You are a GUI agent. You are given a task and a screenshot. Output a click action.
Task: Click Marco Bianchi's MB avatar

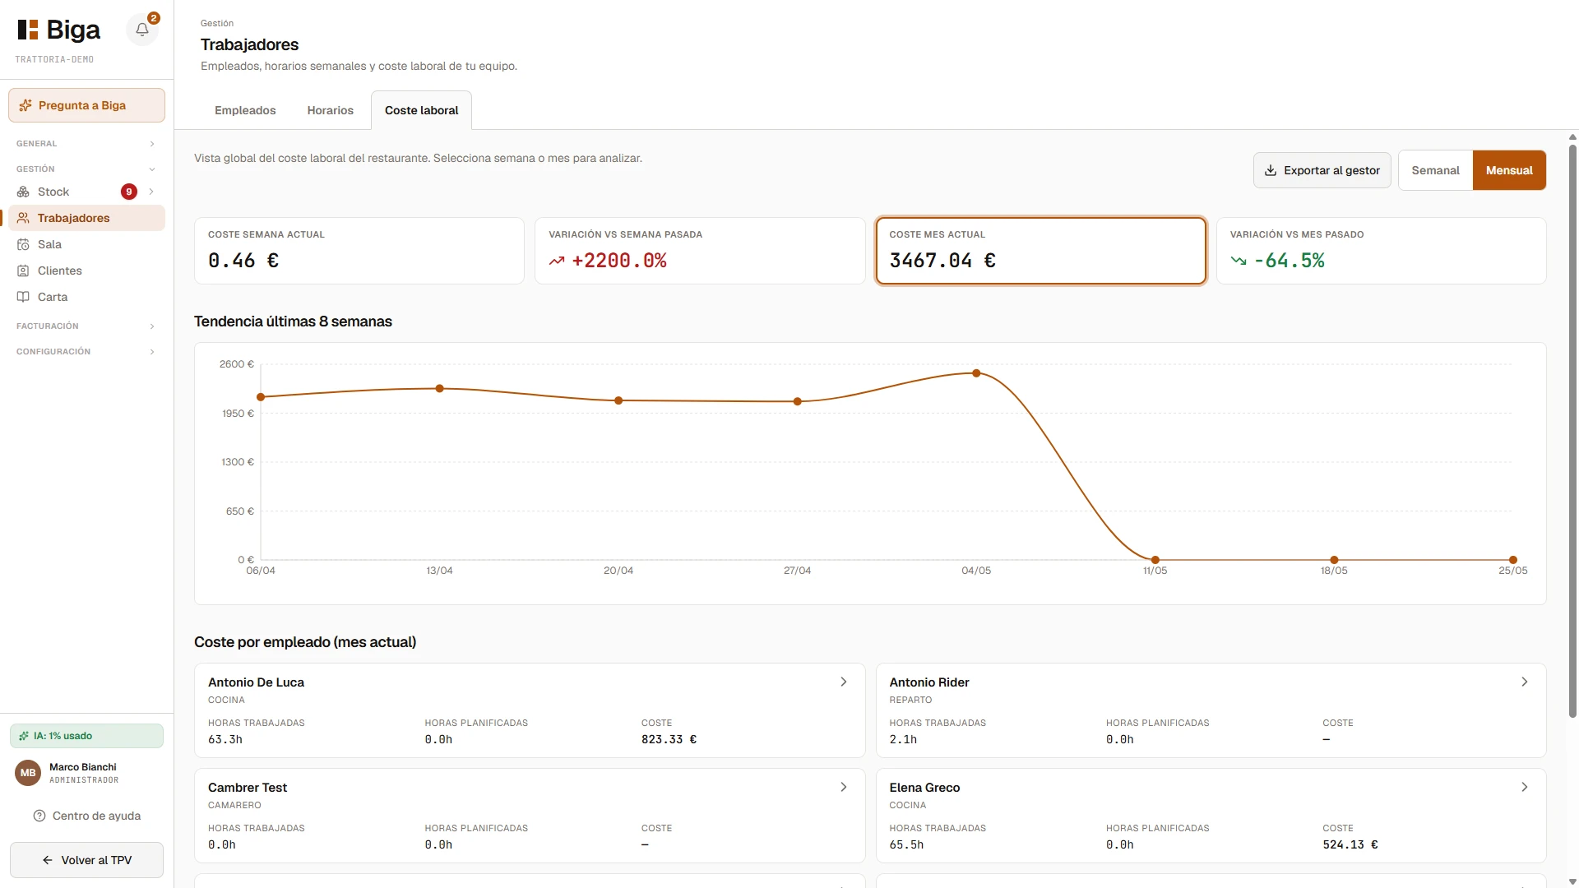[x=28, y=773]
